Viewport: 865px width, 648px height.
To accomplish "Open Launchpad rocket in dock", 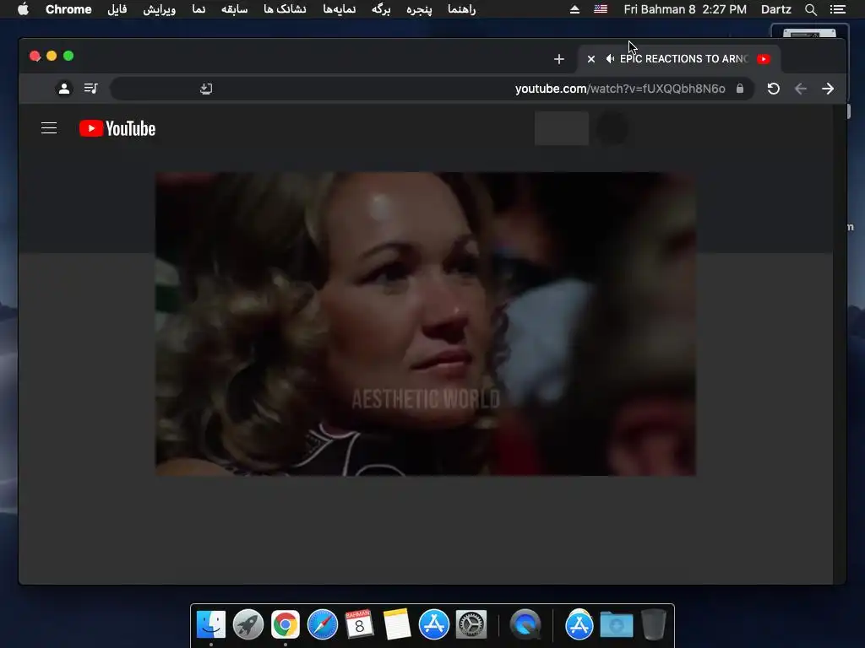I will [248, 624].
